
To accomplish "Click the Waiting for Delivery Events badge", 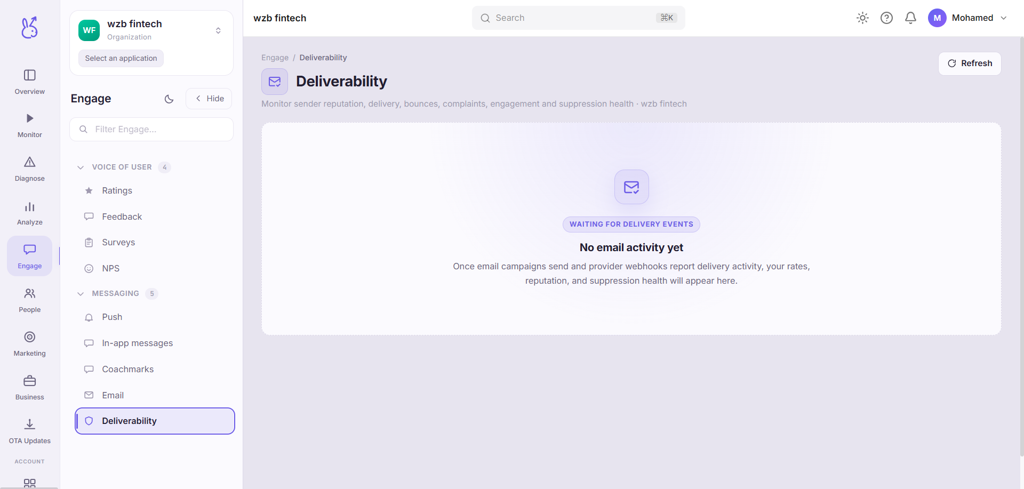I will coord(631,225).
